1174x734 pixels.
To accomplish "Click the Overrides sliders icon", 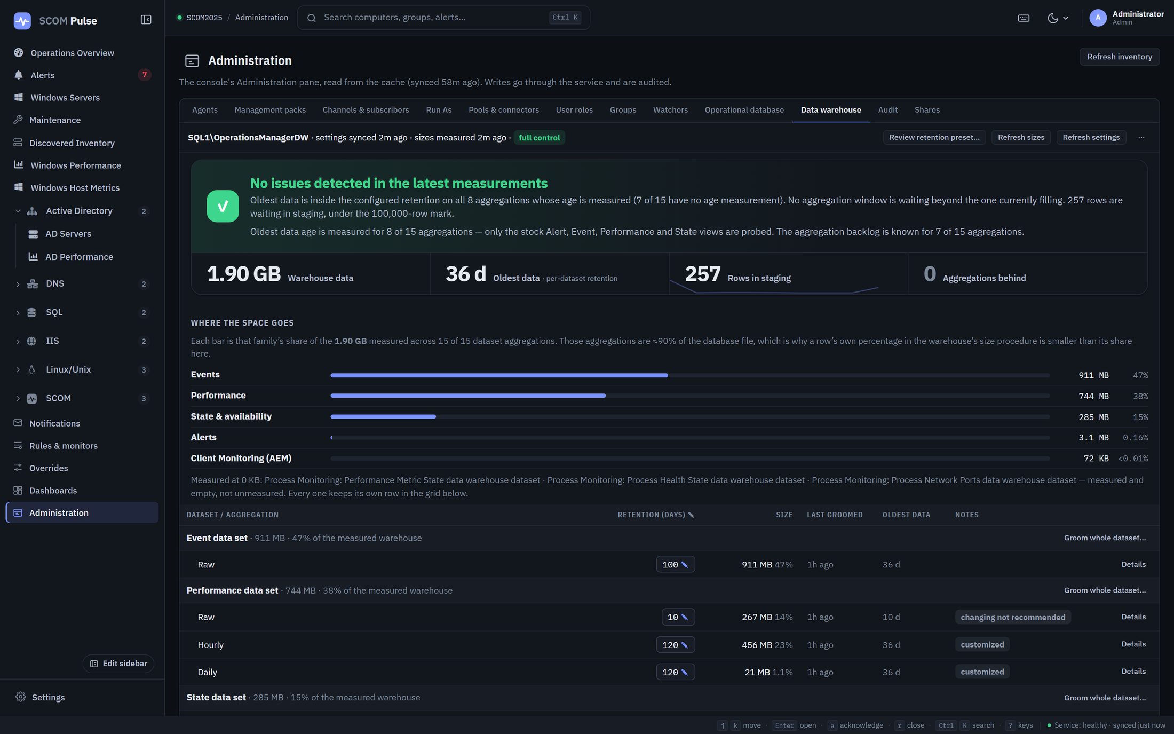I will pos(18,468).
